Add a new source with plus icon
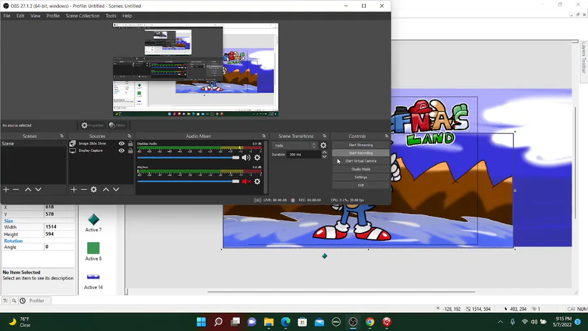 click(73, 190)
